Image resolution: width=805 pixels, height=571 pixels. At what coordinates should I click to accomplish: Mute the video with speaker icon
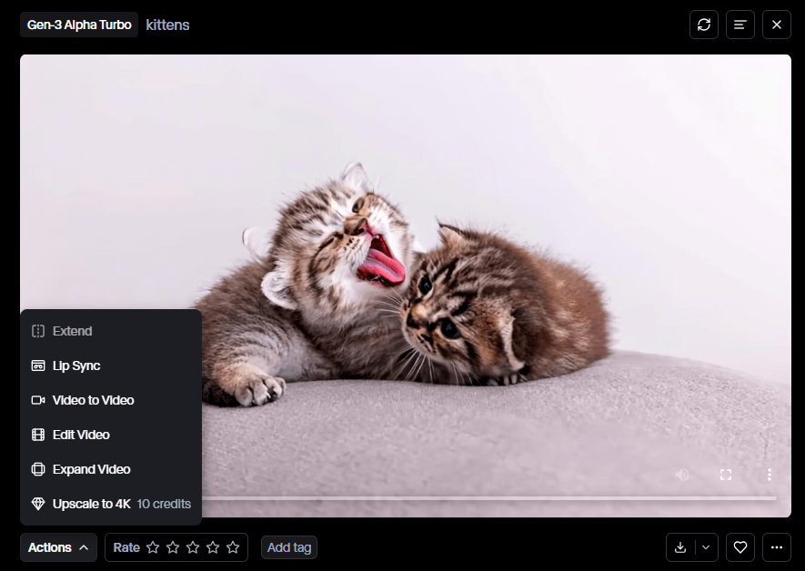tap(682, 475)
